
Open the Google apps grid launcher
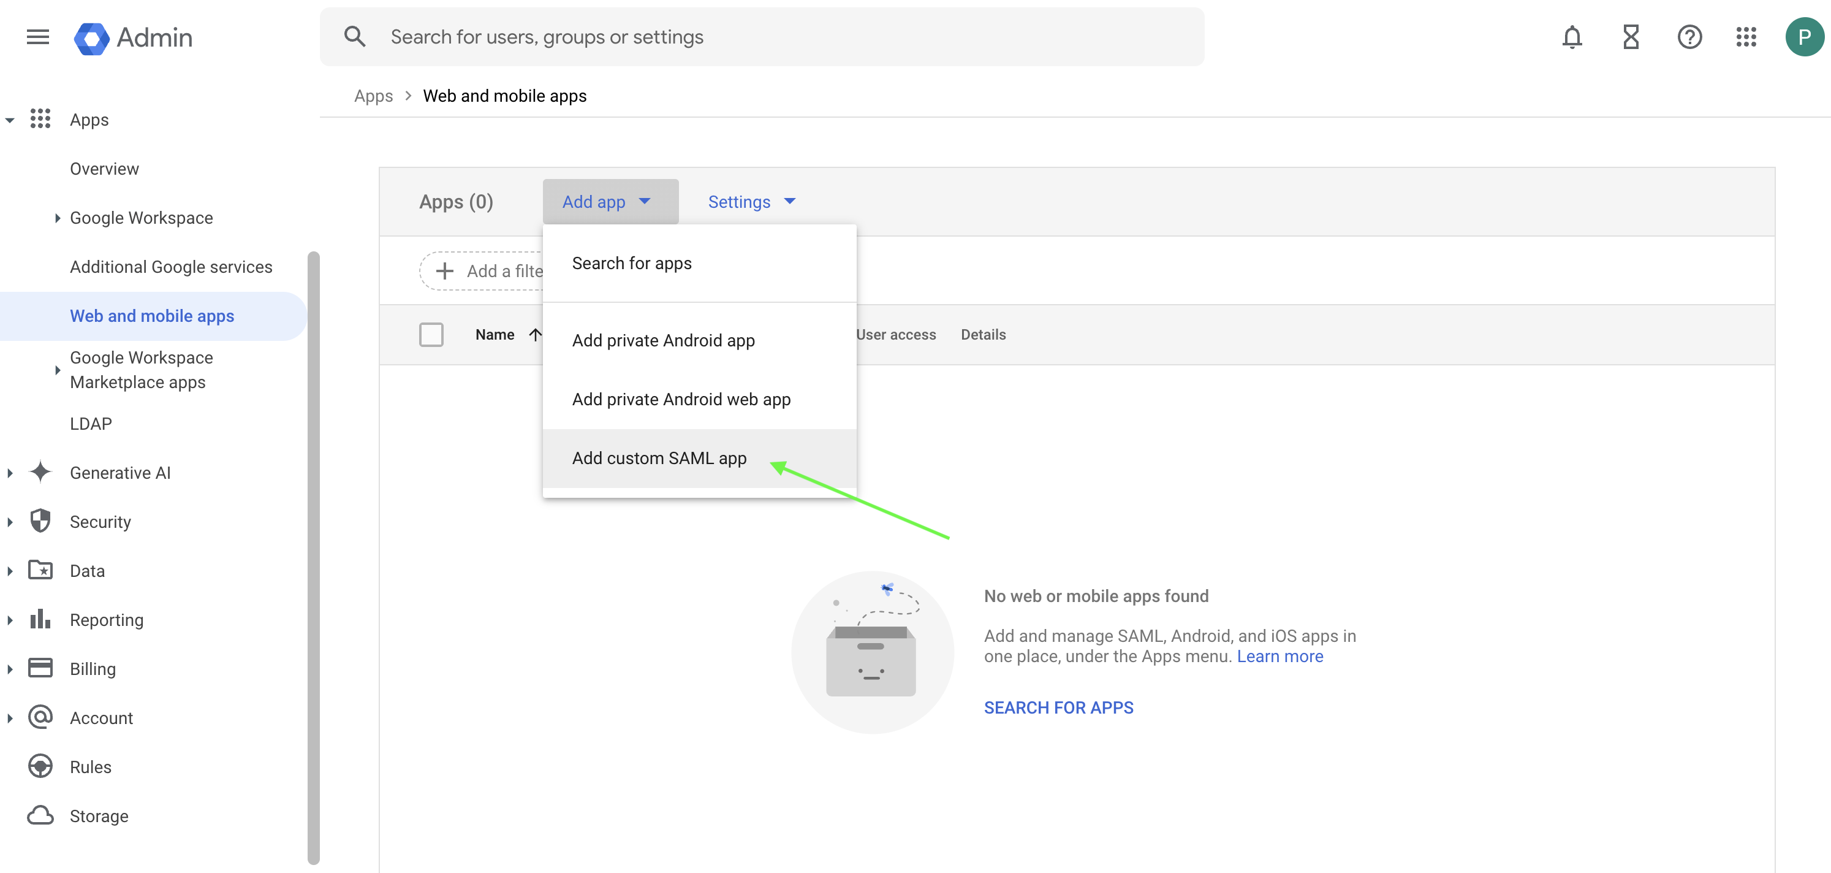click(1746, 37)
